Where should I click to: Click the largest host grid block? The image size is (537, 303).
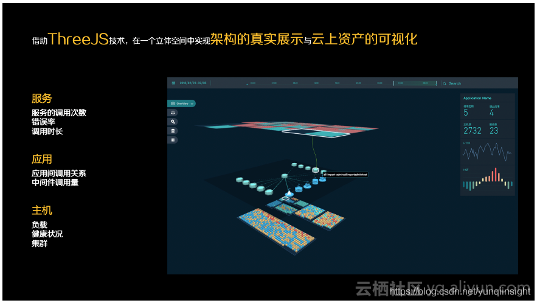pos(276,231)
